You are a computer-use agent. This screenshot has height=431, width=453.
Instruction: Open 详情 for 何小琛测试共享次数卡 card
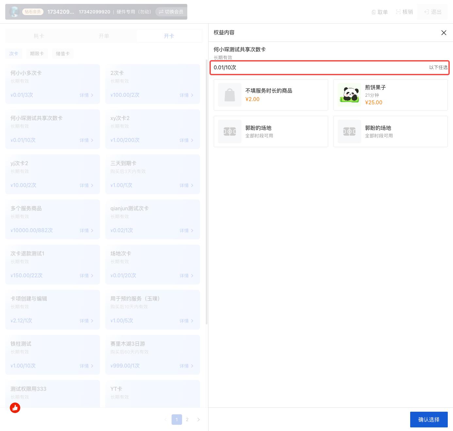86,140
